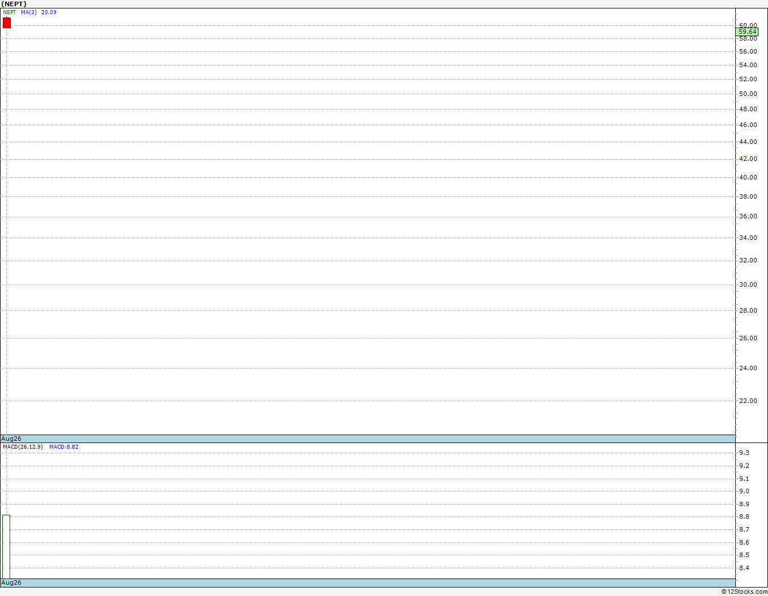Click the 30.00 price axis label

[x=748, y=284]
